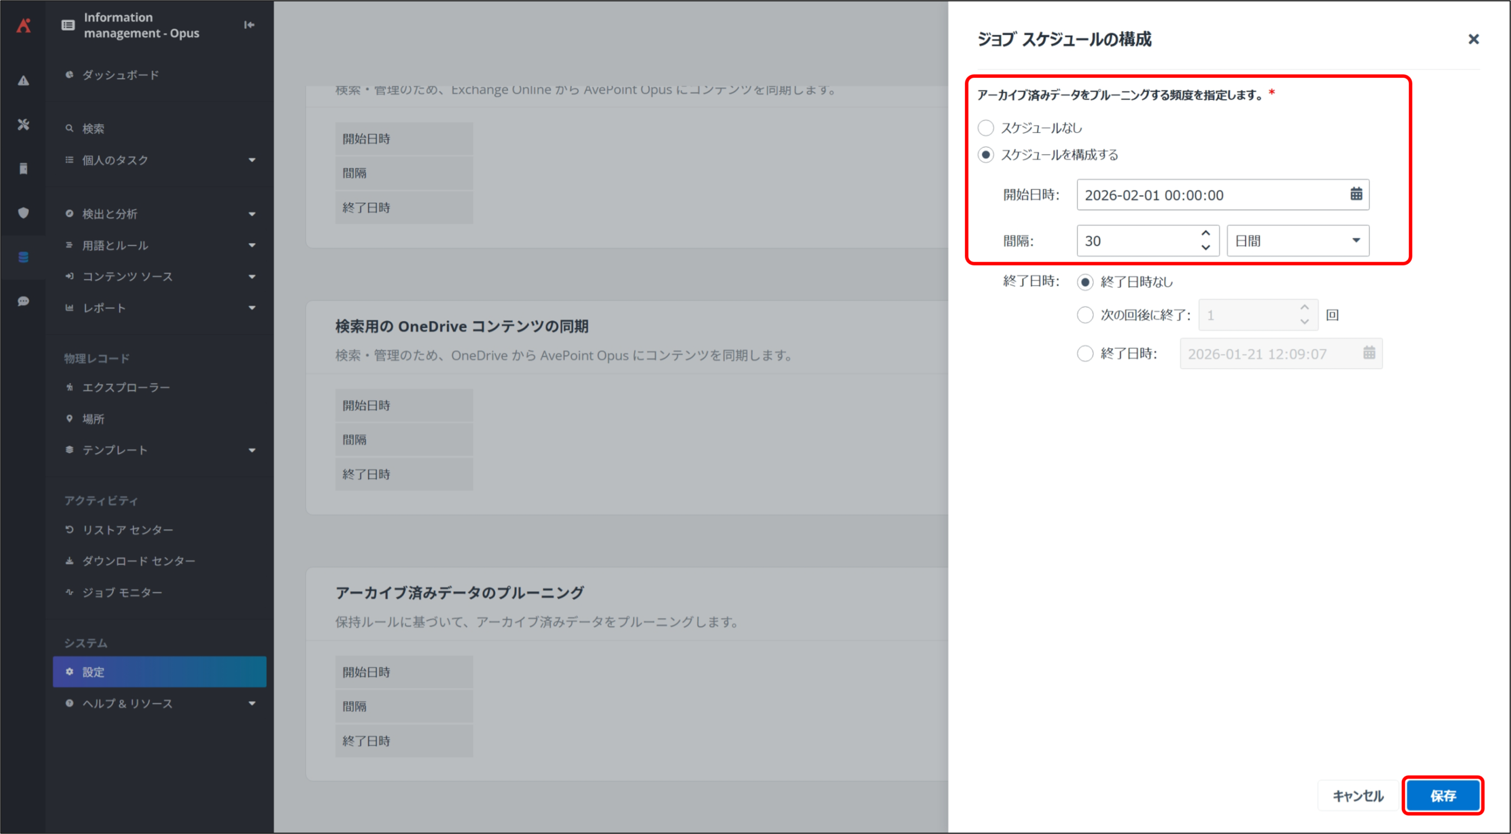Click the AvePoint logo icon
The width and height of the screenshot is (1511, 834).
tap(24, 25)
